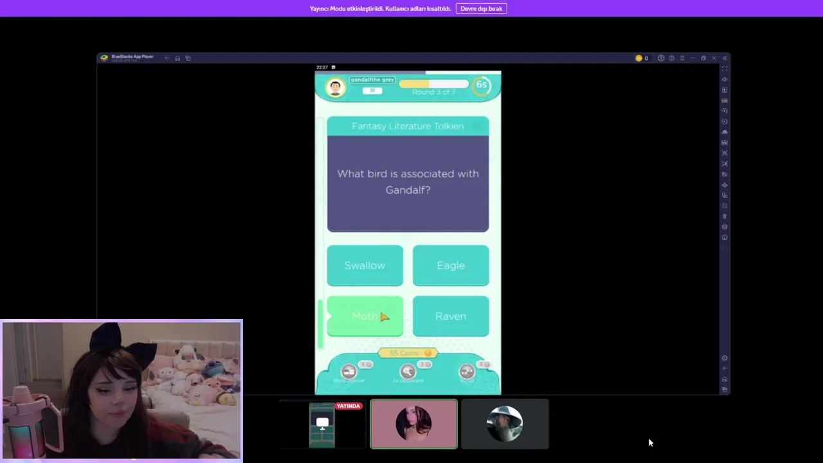Open the BlueStacks hamburger menu
This screenshot has height=463, width=823.
click(682, 58)
